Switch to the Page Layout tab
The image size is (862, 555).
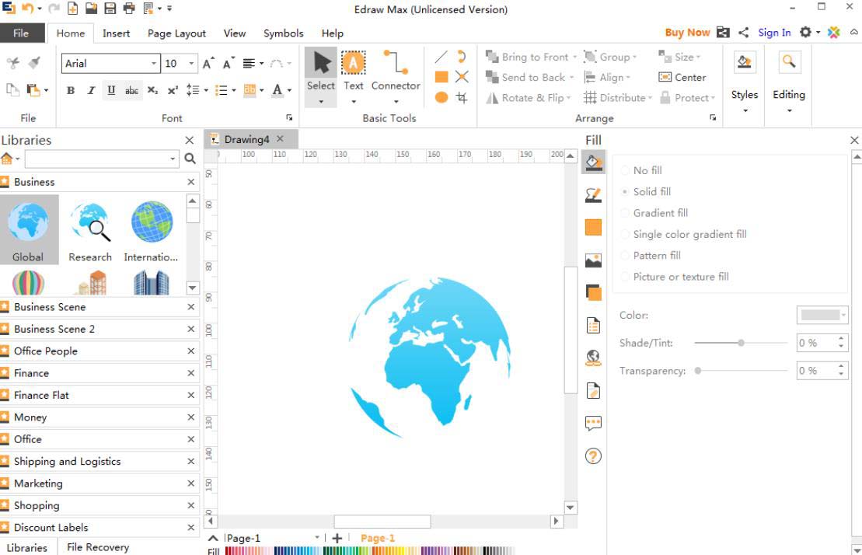pos(176,33)
